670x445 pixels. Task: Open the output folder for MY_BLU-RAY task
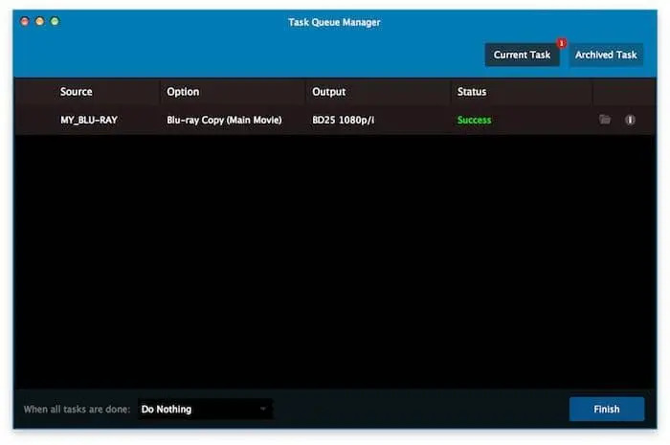pos(604,120)
